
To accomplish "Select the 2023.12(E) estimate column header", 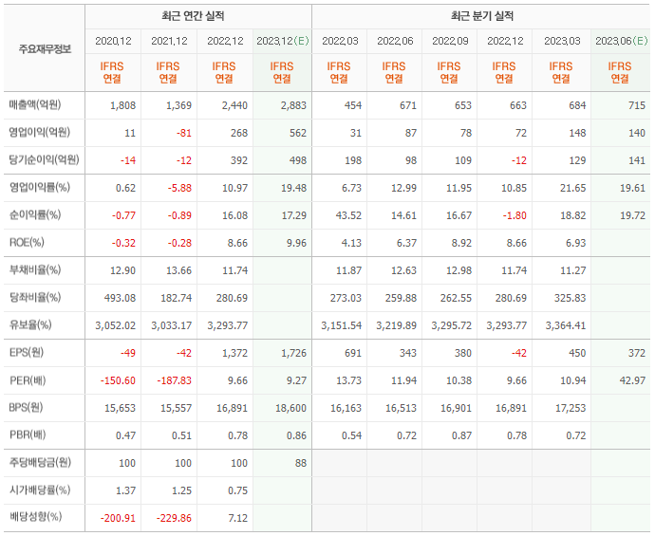I will pos(283,41).
